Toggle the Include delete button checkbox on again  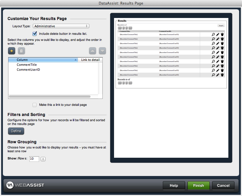[35, 33]
